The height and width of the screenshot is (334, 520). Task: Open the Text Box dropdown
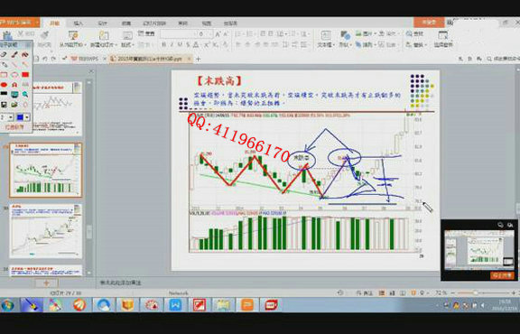coord(326,45)
